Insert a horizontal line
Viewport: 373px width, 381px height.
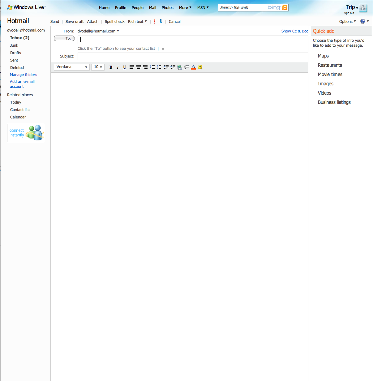click(186, 67)
